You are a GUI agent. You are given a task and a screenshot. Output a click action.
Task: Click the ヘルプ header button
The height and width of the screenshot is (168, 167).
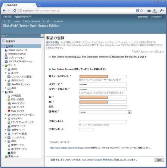157,17
